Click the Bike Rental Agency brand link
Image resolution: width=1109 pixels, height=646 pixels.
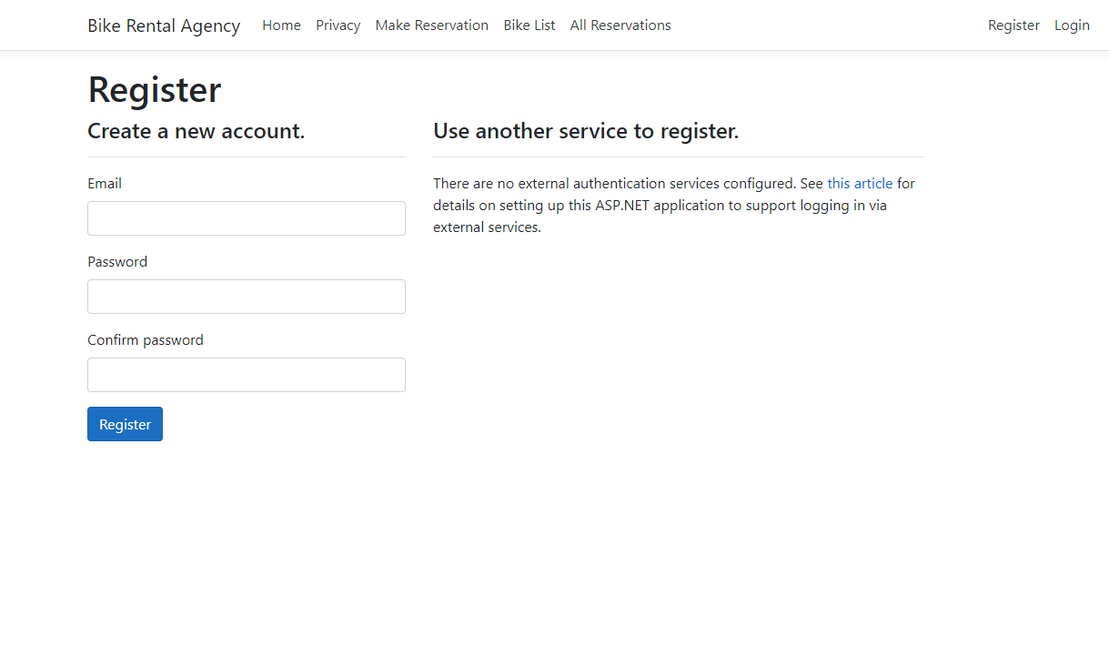(x=164, y=25)
